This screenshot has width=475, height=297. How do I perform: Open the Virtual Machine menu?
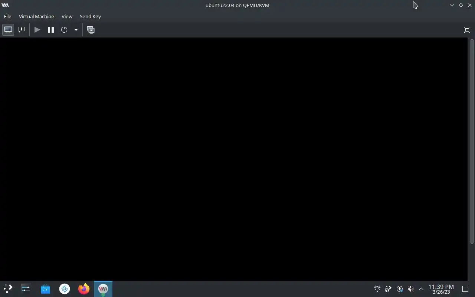36,16
